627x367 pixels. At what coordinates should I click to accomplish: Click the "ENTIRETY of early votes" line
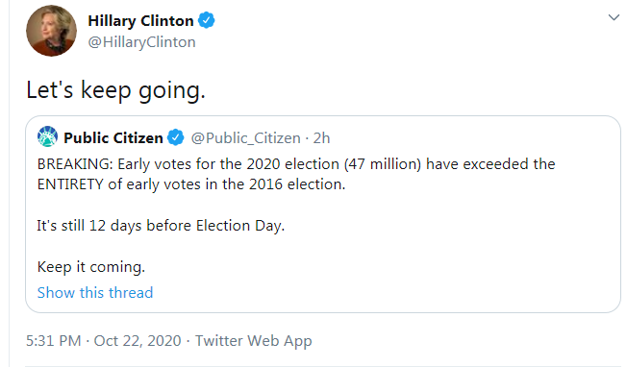pyautogui.click(x=191, y=184)
